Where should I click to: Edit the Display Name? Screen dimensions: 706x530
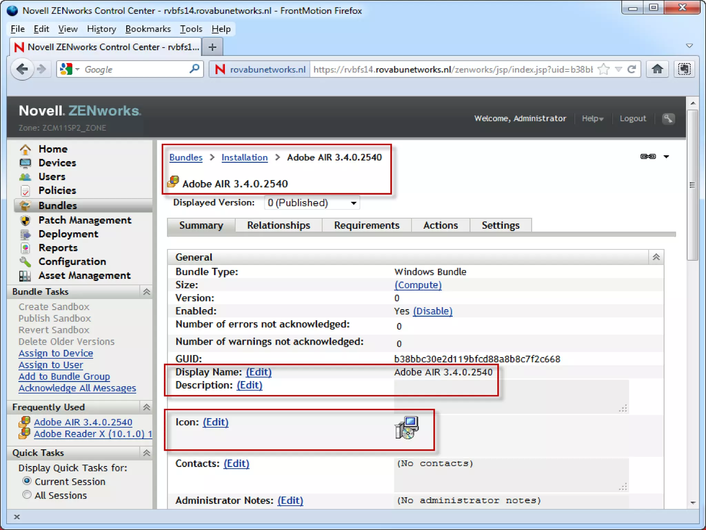pos(259,372)
